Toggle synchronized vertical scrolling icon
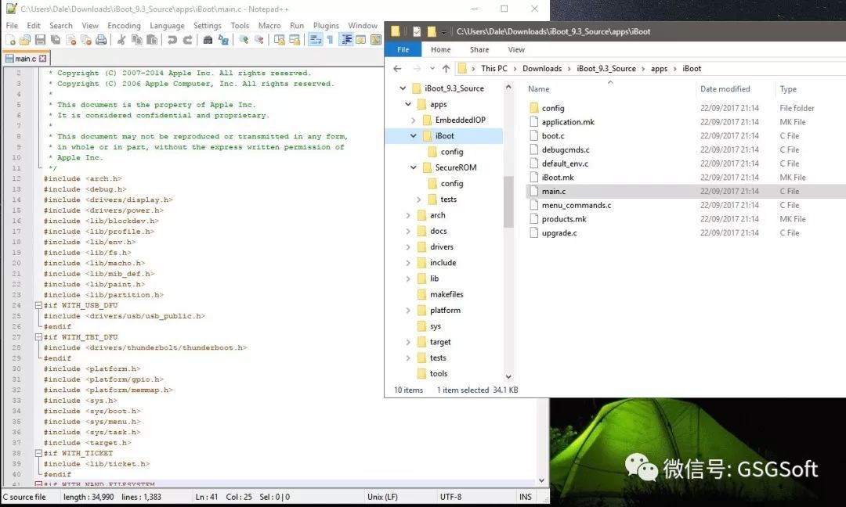 pyautogui.click(x=279, y=40)
